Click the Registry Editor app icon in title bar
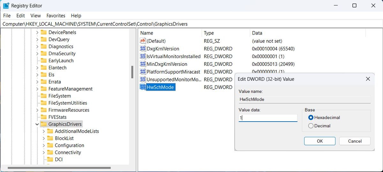The height and width of the screenshot is (172, 383). [x=6, y=6]
